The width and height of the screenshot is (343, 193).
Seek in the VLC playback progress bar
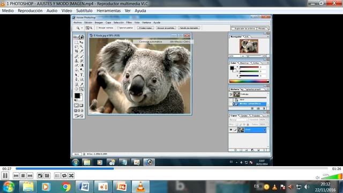pyautogui.click(x=171, y=168)
